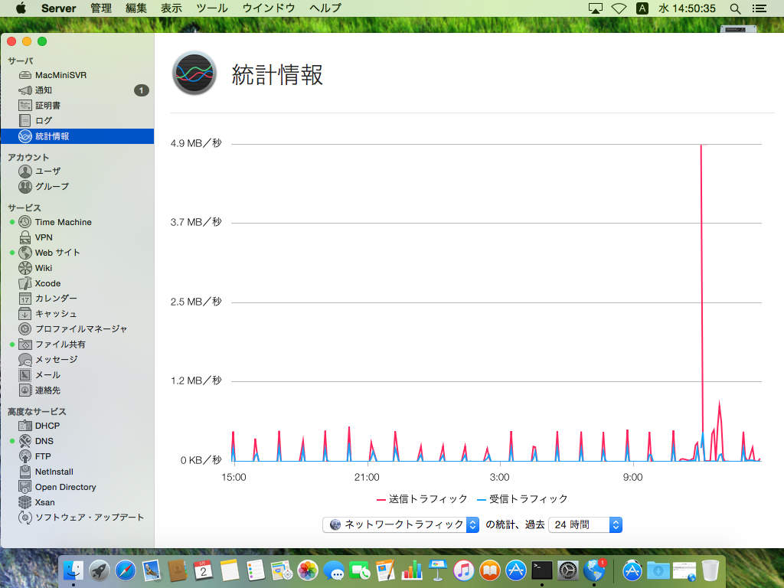
Task: Open the Time Machine service icon
Action: point(25,222)
